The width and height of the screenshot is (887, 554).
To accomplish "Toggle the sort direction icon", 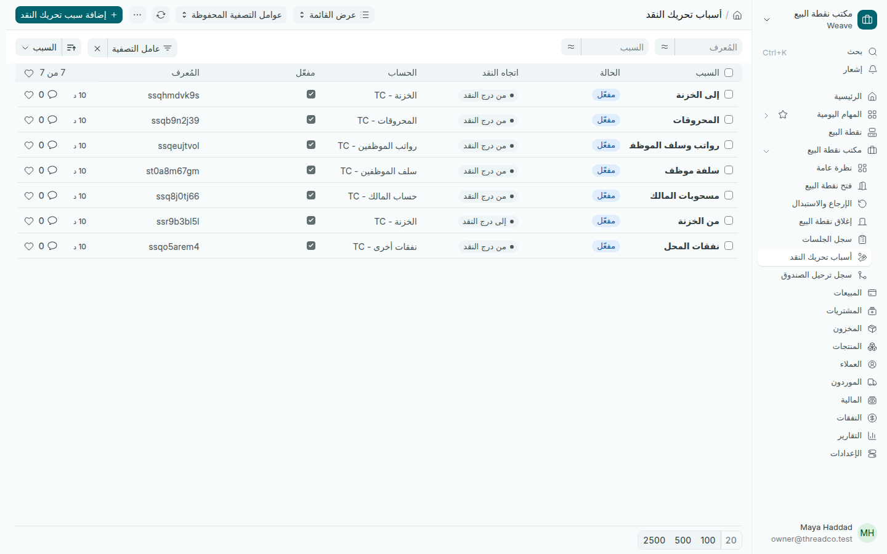I will pyautogui.click(x=71, y=47).
